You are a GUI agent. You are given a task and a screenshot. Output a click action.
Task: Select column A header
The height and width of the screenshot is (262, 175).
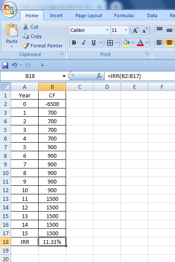pyautogui.click(x=24, y=87)
